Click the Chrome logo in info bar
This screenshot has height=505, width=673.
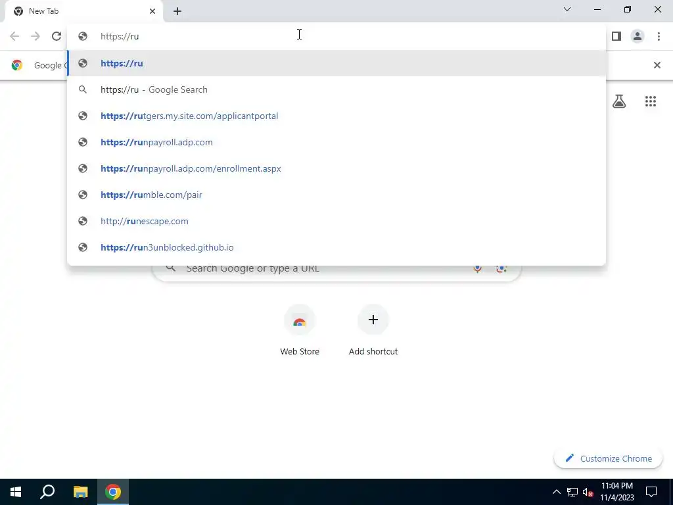point(17,65)
